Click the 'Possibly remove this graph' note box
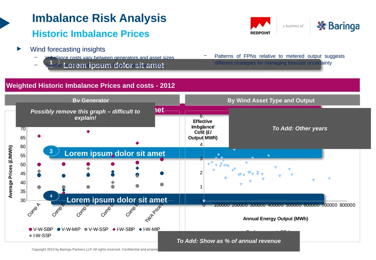This screenshot has width=376, height=260. 85,115
